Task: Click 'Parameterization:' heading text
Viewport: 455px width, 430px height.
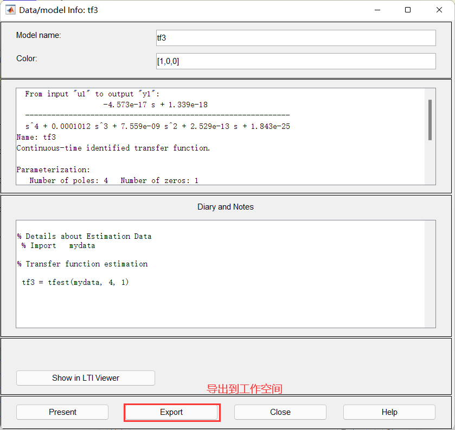Action: pos(53,170)
